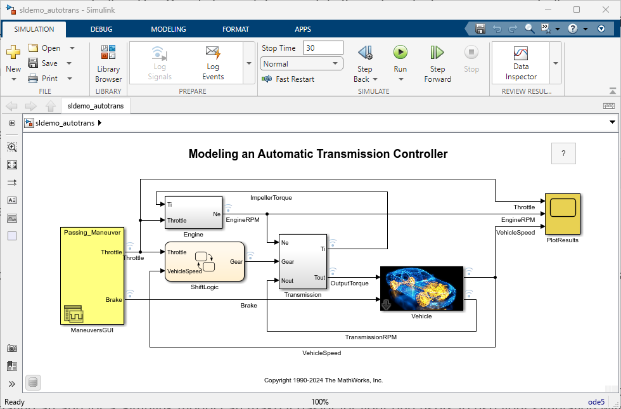Click the Run simulation button
This screenshot has height=409, width=621.
coord(400,53)
